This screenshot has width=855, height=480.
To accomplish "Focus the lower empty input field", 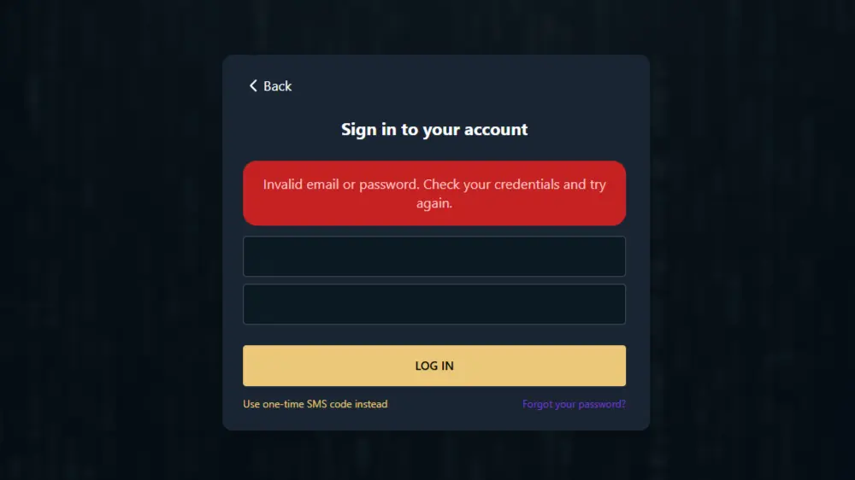I will [x=434, y=304].
